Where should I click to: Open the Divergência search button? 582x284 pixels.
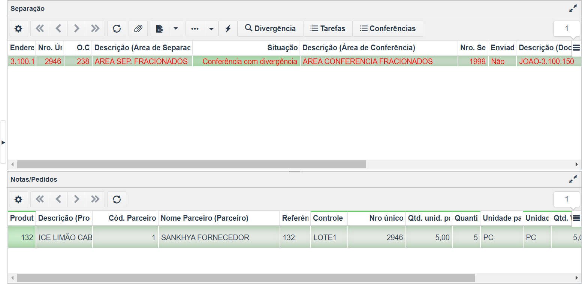pyautogui.click(x=270, y=28)
